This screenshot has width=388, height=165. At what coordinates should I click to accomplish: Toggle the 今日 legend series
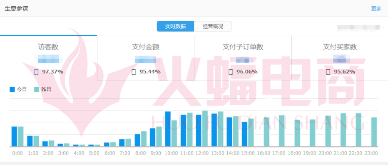[18, 90]
